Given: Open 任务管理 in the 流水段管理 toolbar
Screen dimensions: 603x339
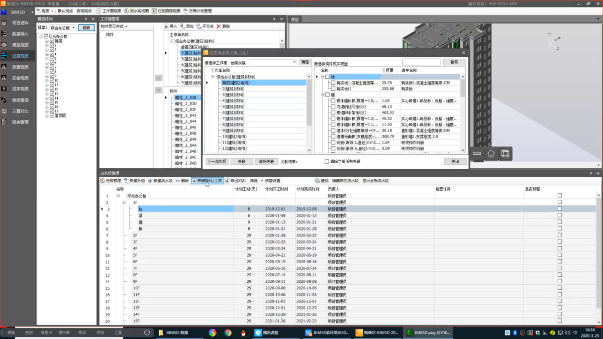Looking at the screenshot, I should [x=111, y=181].
